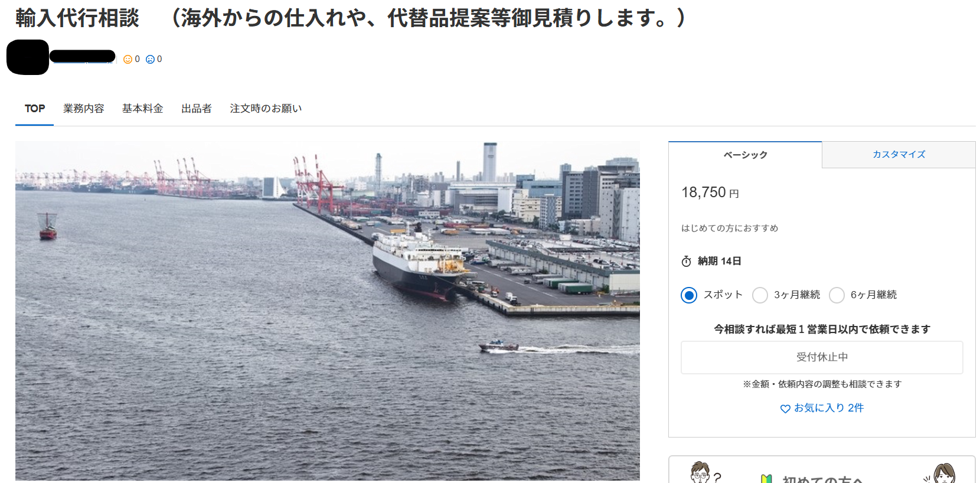Open the 注文時のお願い section tab

pyautogui.click(x=266, y=109)
